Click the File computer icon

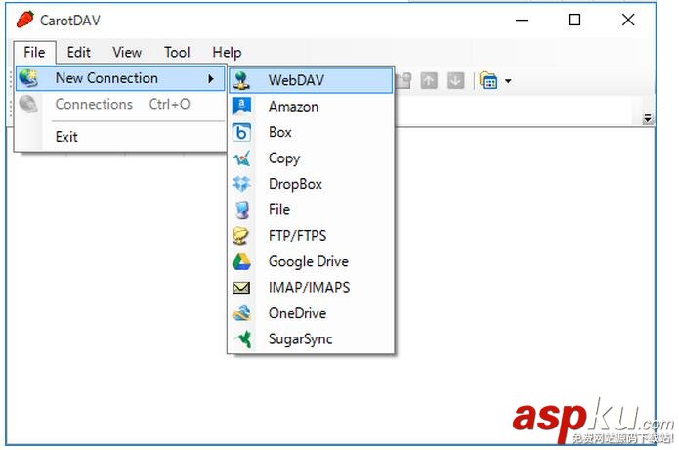[241, 210]
